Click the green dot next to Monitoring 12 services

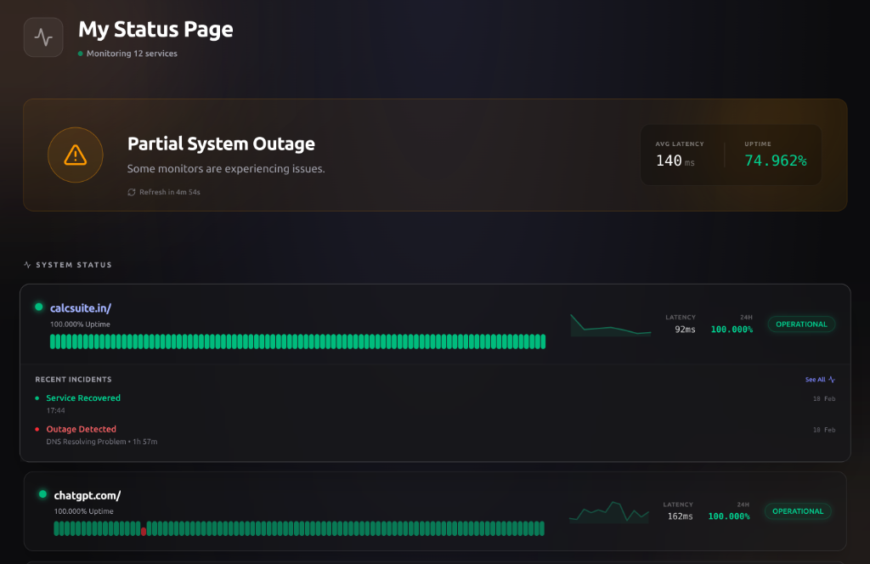click(81, 54)
